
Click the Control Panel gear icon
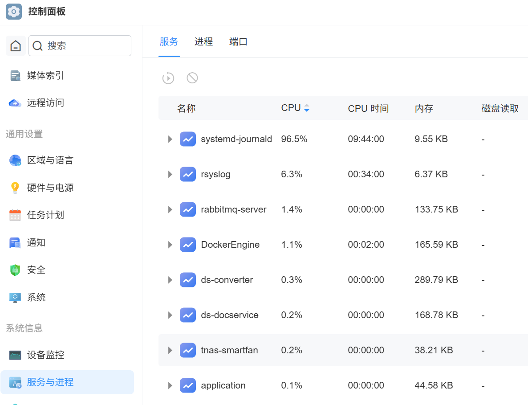tap(14, 12)
